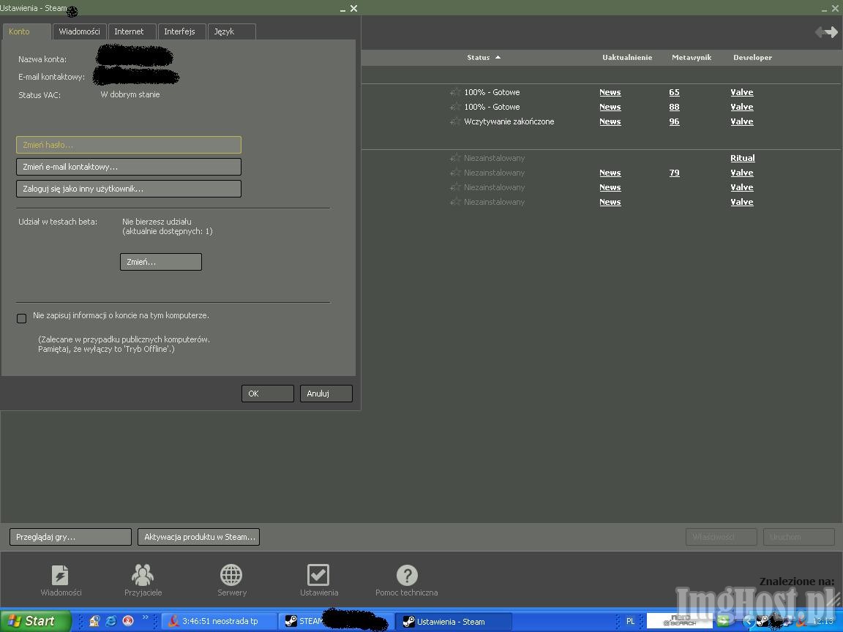Open Pomoc techniczna question mark icon
This screenshot has height=632, width=843.
coord(407,575)
